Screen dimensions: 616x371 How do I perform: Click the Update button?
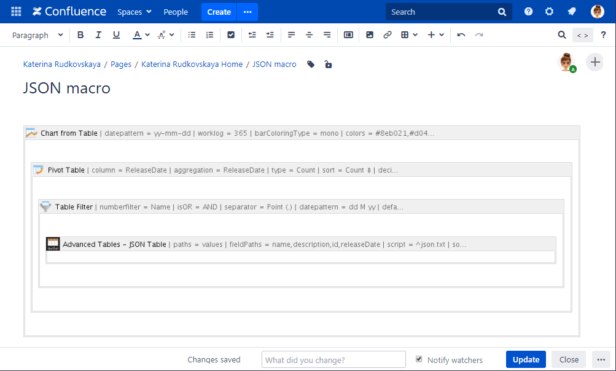point(526,359)
